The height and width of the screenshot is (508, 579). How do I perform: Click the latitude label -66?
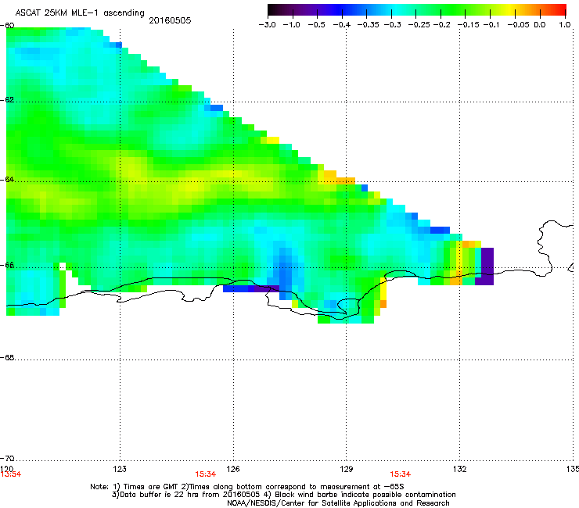coord(7,266)
